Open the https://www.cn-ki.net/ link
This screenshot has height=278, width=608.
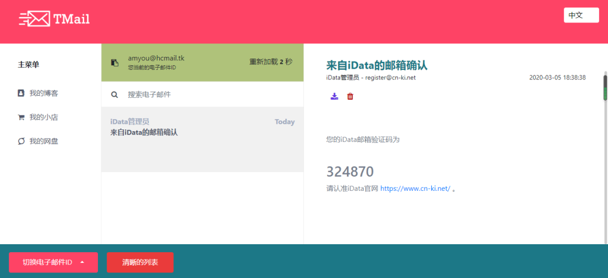[x=415, y=189]
